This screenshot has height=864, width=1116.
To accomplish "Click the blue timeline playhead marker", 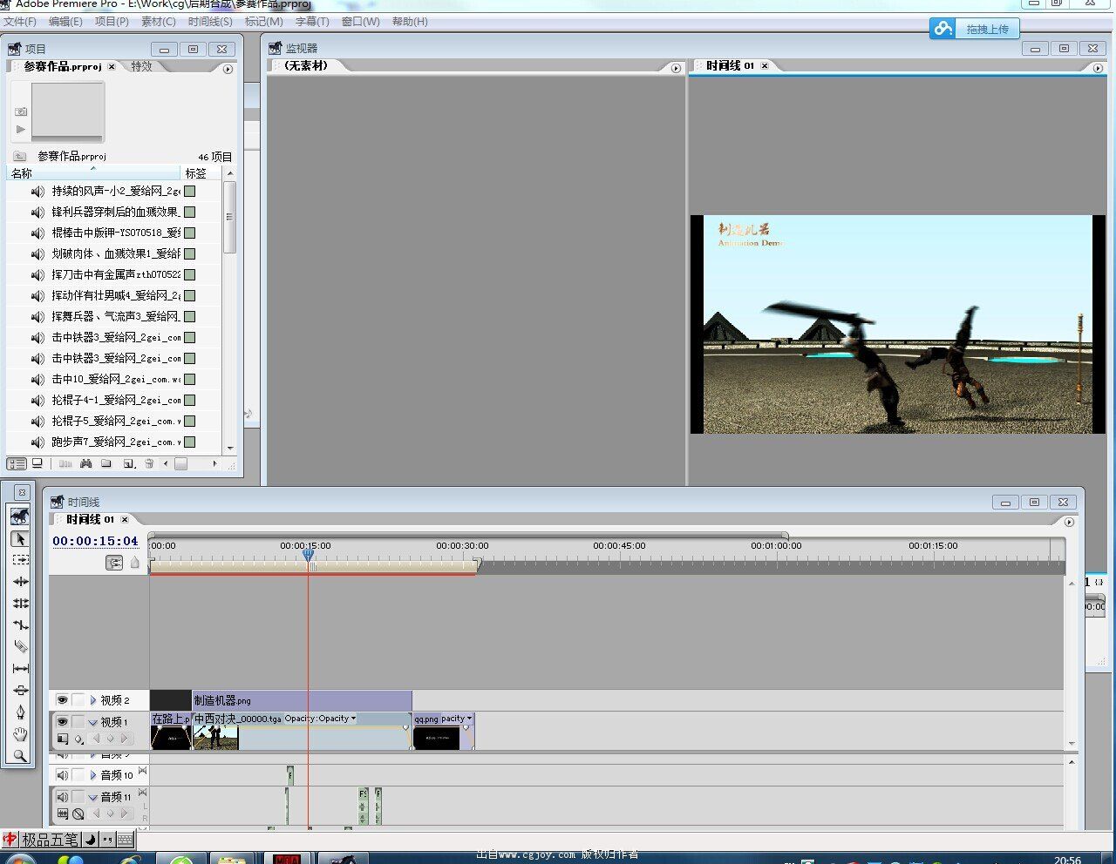I will (x=308, y=555).
